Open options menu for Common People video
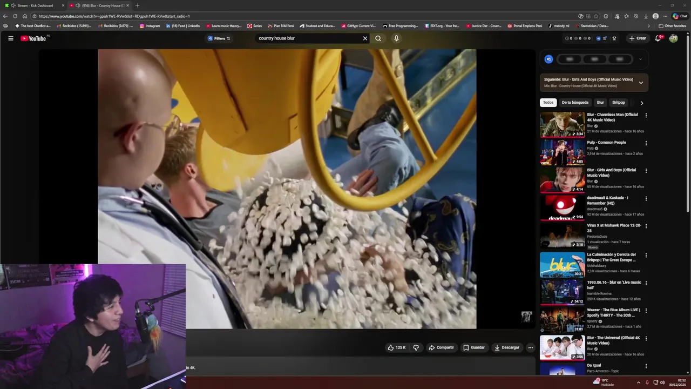This screenshot has width=691, height=389. pyautogui.click(x=646, y=143)
